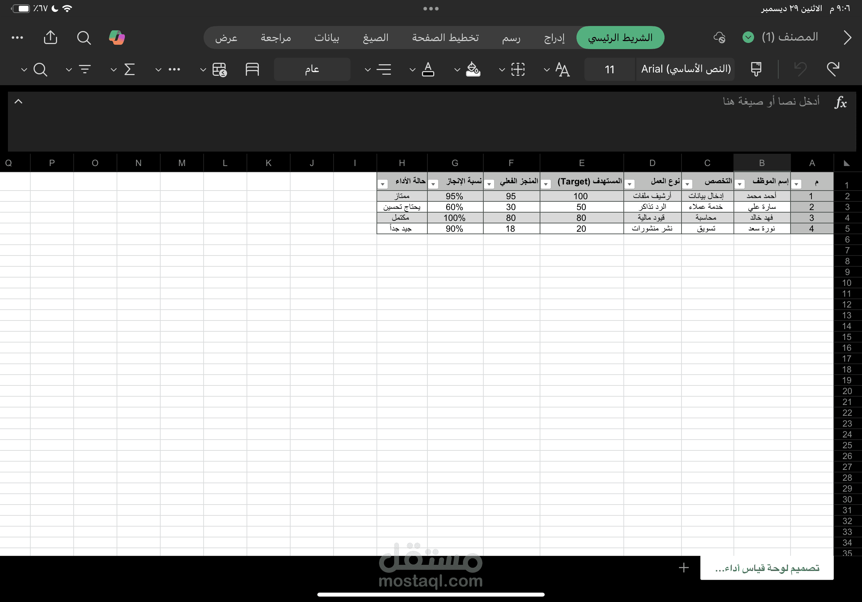Open the Arial font name box
The height and width of the screenshot is (602, 862).
tap(685, 69)
